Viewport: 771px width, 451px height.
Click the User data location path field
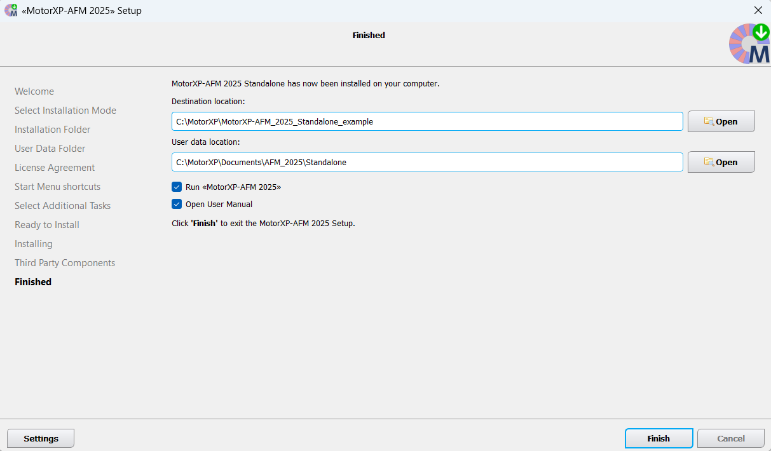pyautogui.click(x=427, y=162)
